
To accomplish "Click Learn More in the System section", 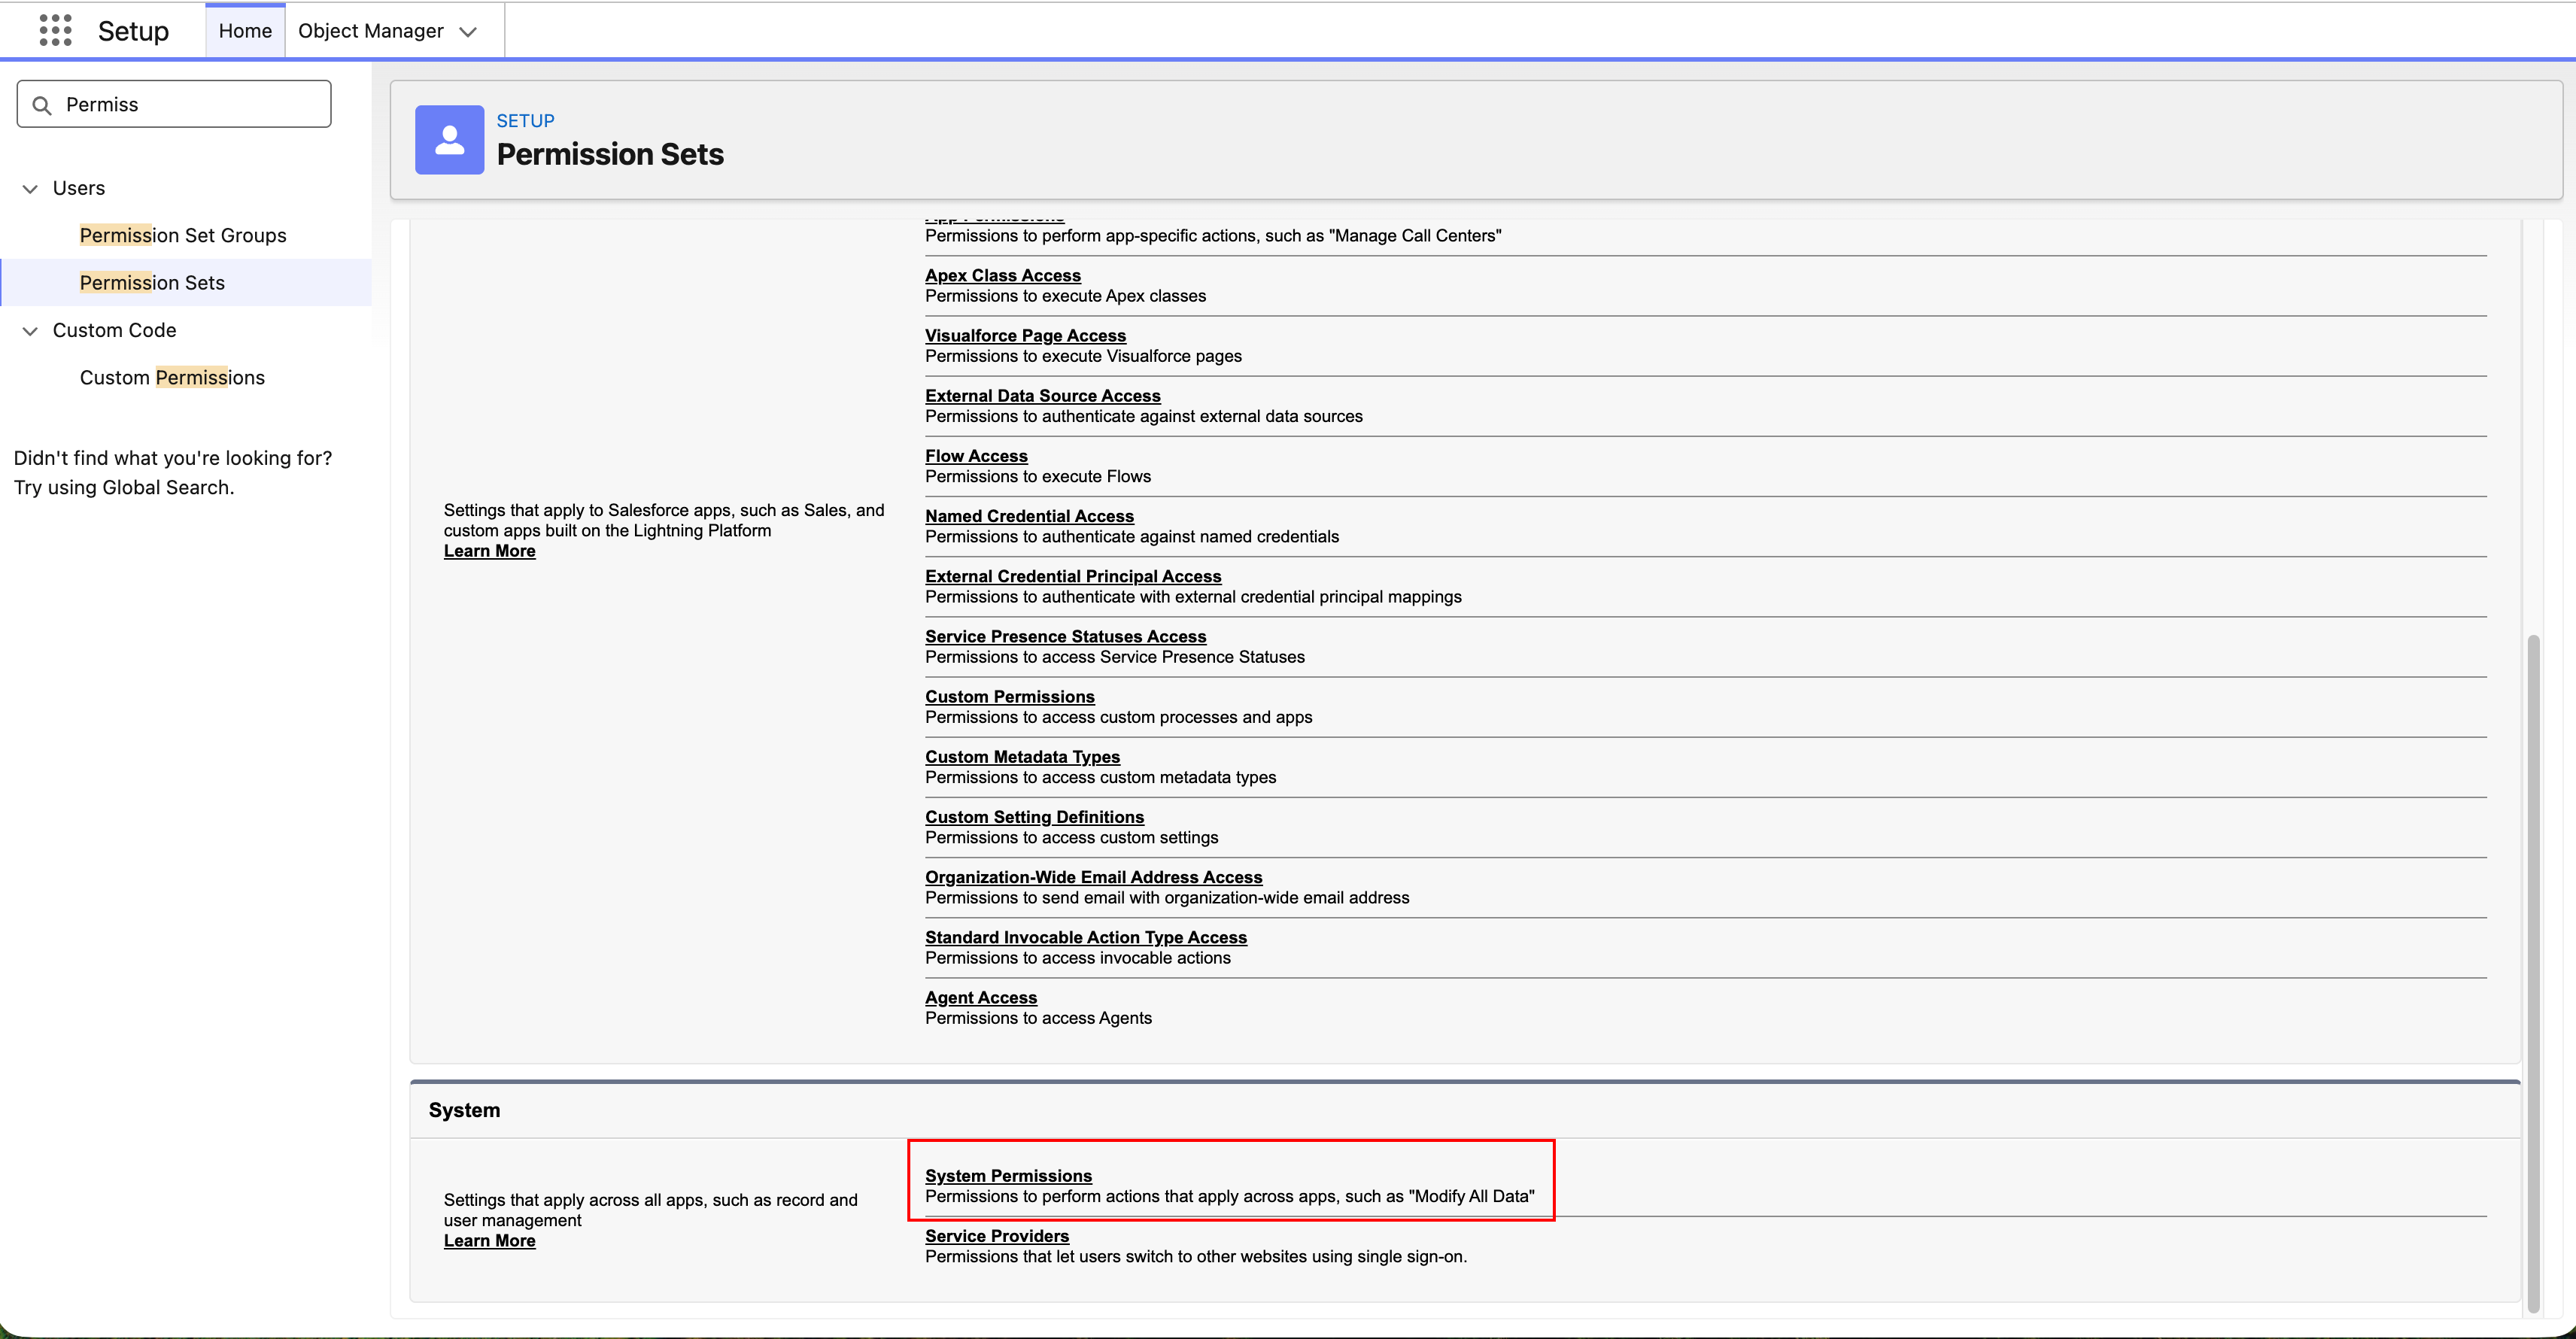I will (489, 1240).
